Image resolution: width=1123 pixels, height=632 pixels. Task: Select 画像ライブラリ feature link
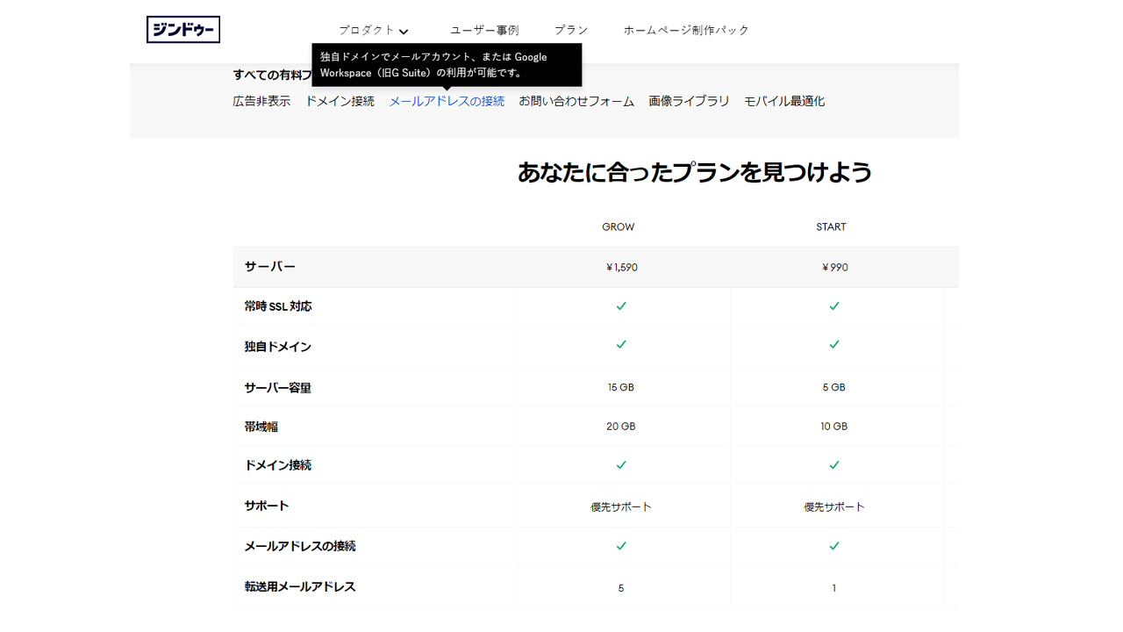689,101
